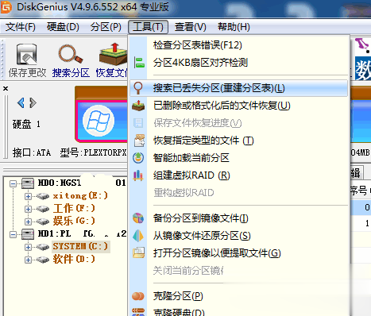This screenshot has height=316, width=371.
Task: Collapse the HD0:HGST disk tree node
Action: (x=13, y=183)
